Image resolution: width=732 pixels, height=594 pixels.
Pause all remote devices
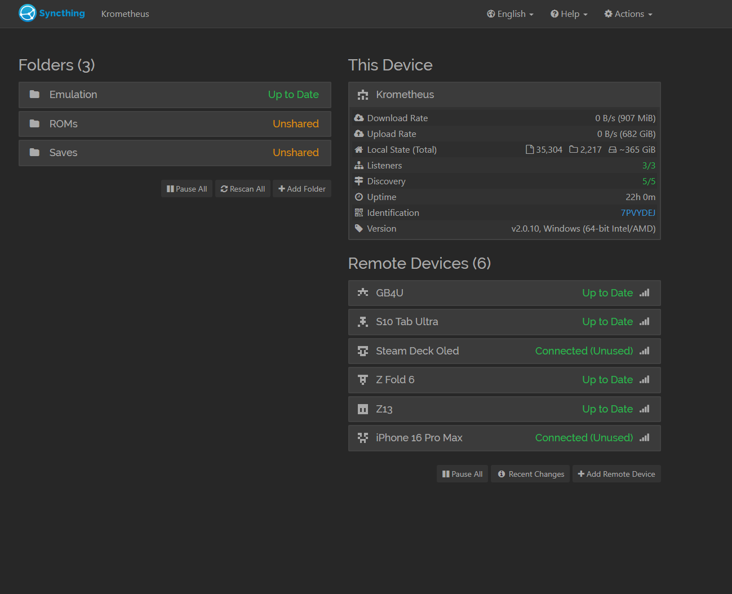(462, 474)
